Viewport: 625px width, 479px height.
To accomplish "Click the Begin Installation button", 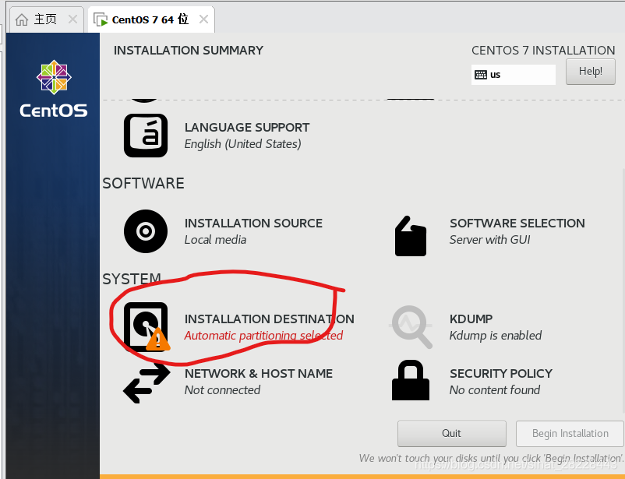I will pyautogui.click(x=570, y=434).
